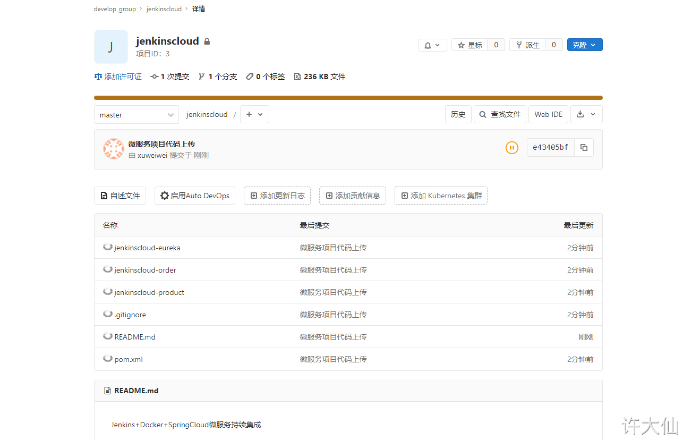Open commit 微服务项目代码上传 in the commit box
The image size is (683, 440).
coord(161,144)
